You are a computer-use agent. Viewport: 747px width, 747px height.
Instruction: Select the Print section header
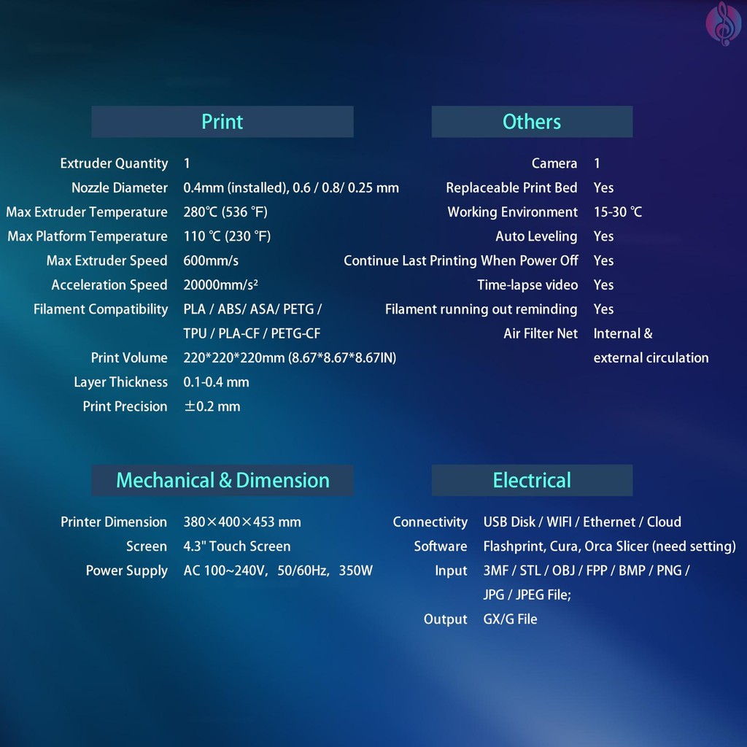point(222,122)
